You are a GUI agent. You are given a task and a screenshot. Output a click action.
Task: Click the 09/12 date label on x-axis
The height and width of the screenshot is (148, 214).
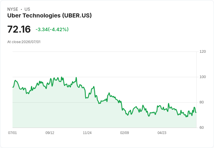(50, 133)
